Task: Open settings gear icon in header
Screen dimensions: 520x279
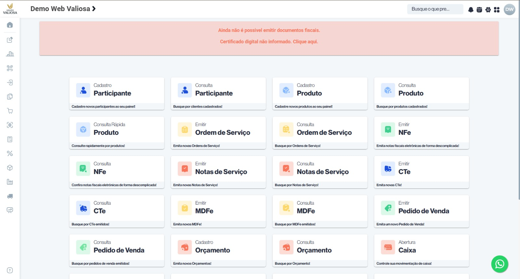Action: point(488,10)
